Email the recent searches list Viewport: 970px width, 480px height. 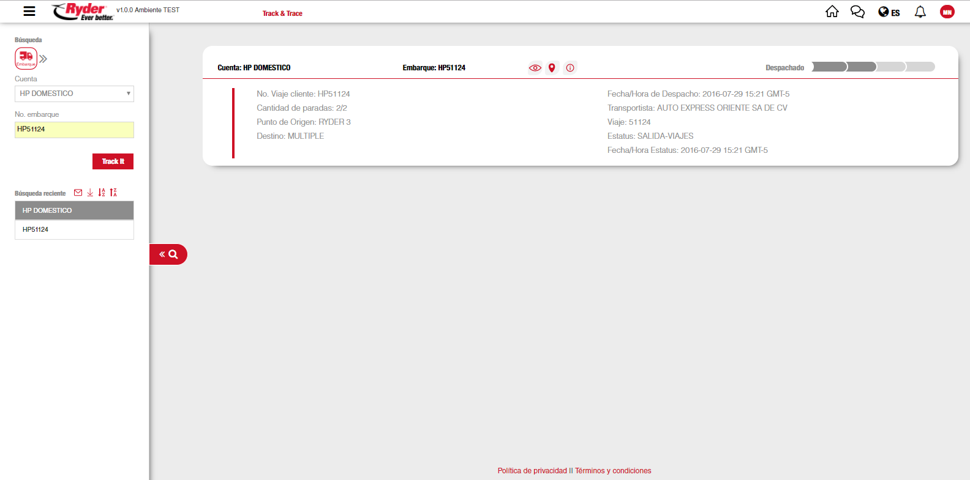78,193
